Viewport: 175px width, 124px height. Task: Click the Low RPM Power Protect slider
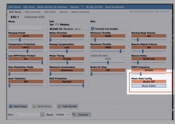pos(26,63)
